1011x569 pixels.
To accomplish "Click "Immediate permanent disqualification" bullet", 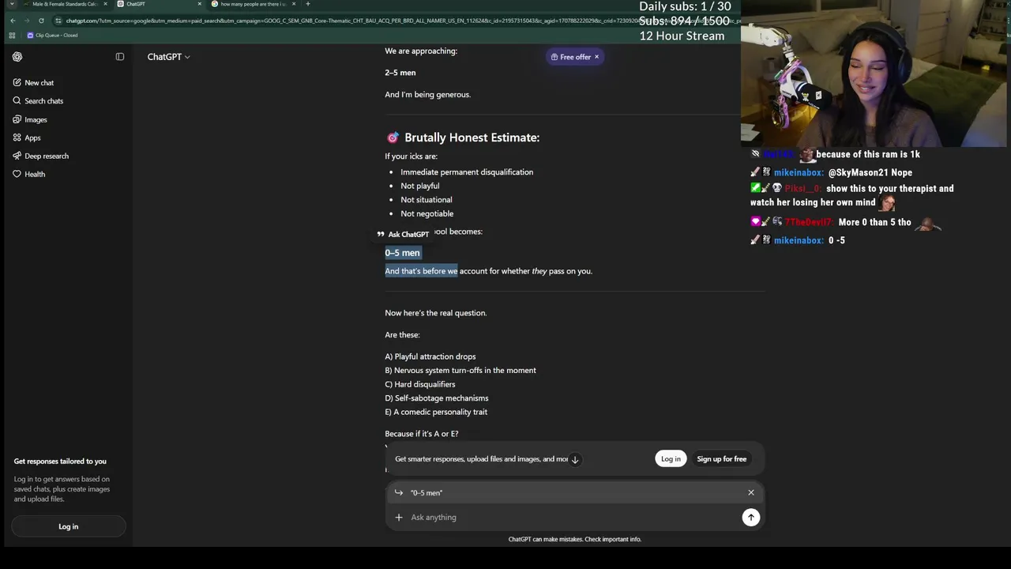I will click(467, 172).
